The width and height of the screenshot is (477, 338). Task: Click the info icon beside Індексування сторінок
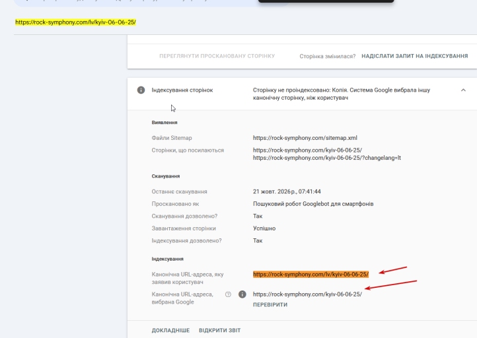141,90
